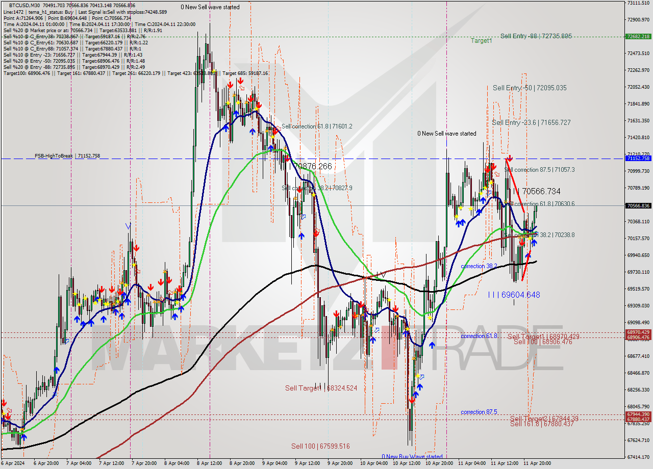Click the red 67944.390 price axis tag
Image resolution: width=653 pixels, height=469 pixels.
tap(638, 414)
